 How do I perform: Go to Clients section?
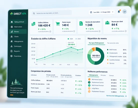point(18,36)
